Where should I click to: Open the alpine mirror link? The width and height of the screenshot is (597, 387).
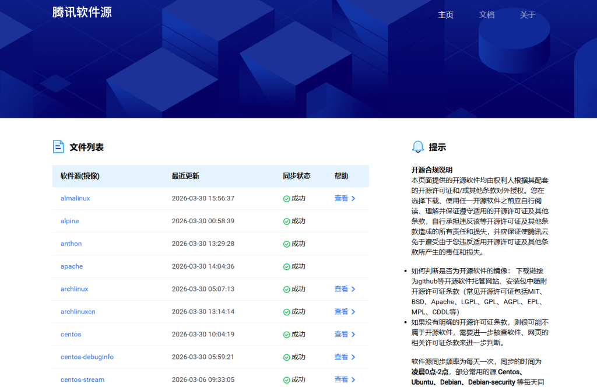coord(69,221)
